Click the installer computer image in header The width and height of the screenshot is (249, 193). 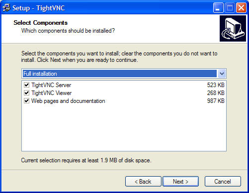pos(233,29)
